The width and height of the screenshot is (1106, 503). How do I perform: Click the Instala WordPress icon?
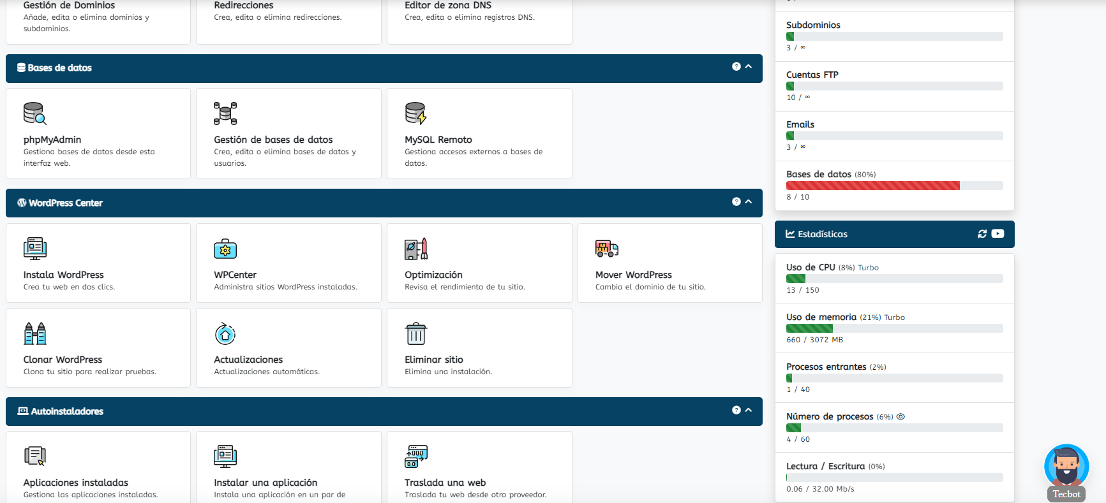(x=35, y=249)
